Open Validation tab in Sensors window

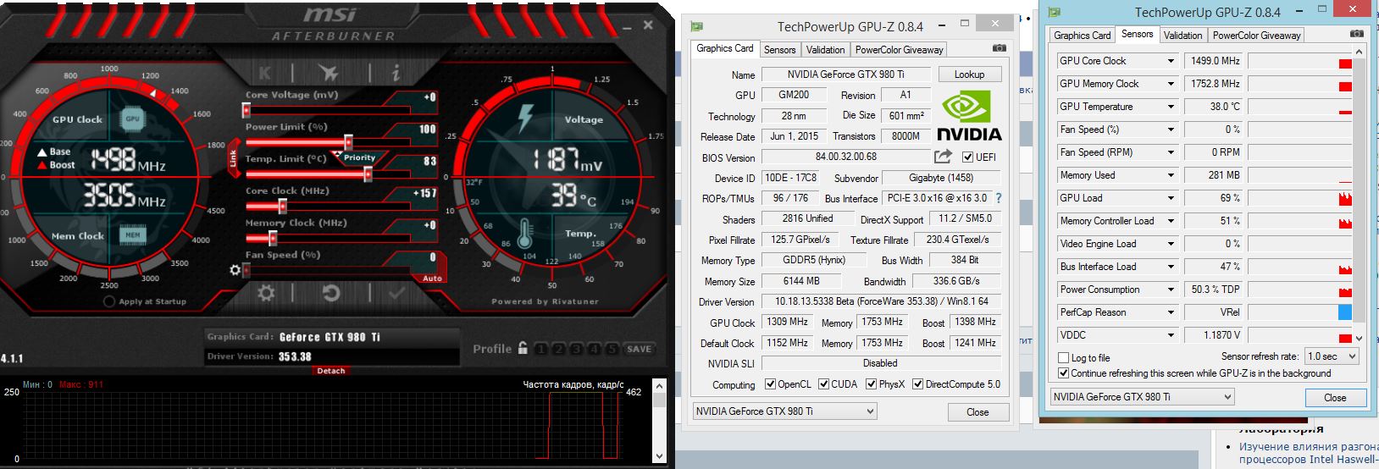pyautogui.click(x=1182, y=36)
